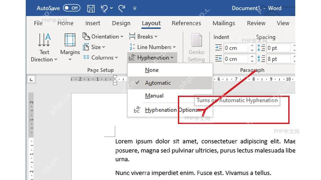Switch to the Home tab
Viewport: 321px width, 180px height.
[x=65, y=23]
